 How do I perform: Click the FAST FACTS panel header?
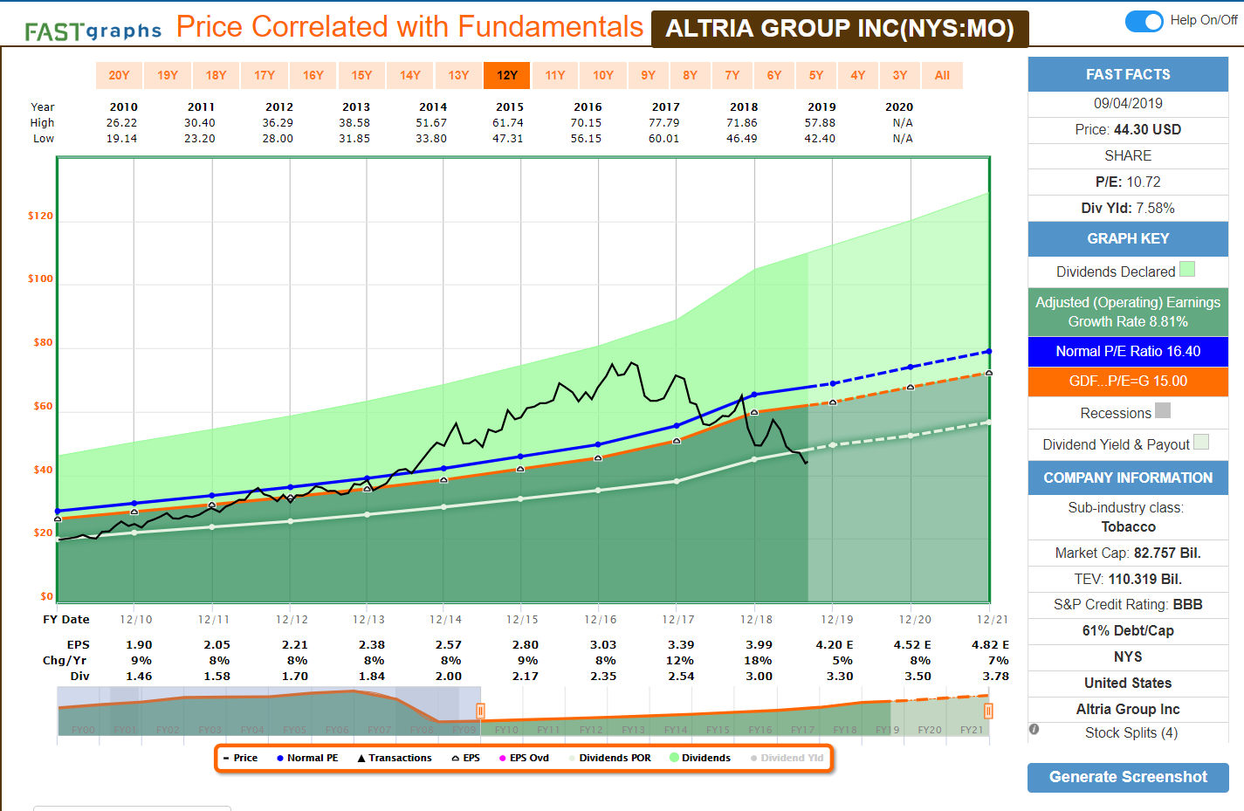click(1128, 74)
